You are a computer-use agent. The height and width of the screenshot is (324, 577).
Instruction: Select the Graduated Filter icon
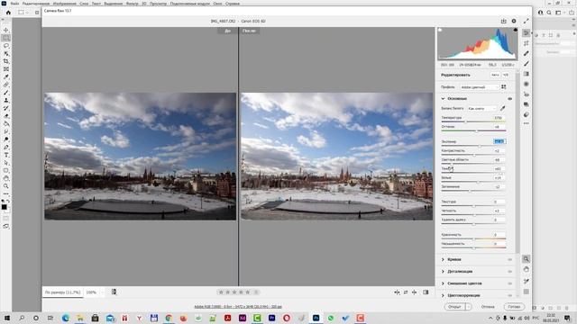click(527, 74)
